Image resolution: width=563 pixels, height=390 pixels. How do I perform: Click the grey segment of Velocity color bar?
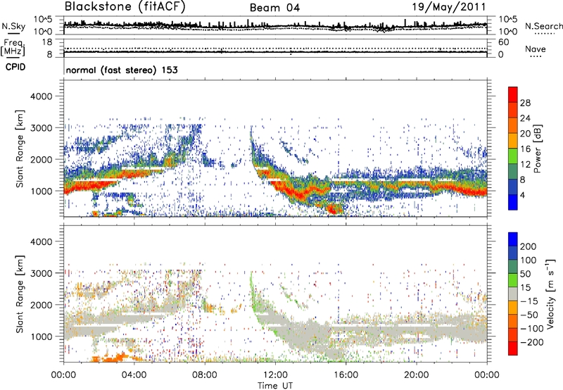point(513,294)
